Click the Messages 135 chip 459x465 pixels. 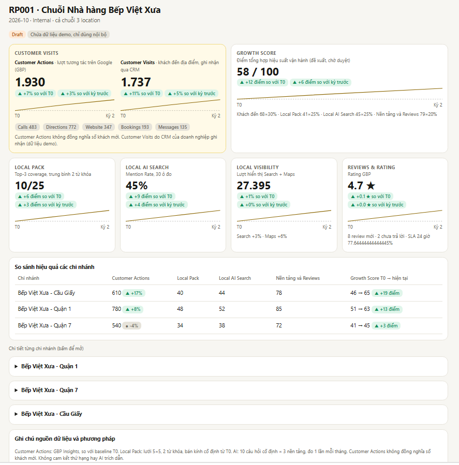[x=173, y=127]
